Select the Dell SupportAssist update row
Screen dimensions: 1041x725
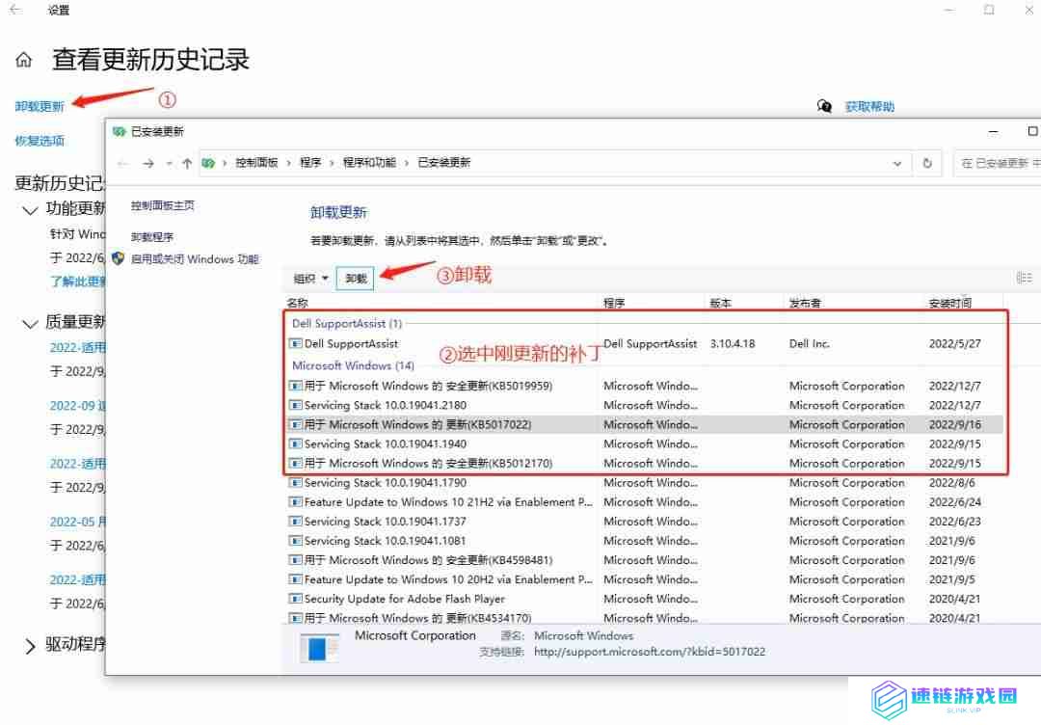point(644,344)
